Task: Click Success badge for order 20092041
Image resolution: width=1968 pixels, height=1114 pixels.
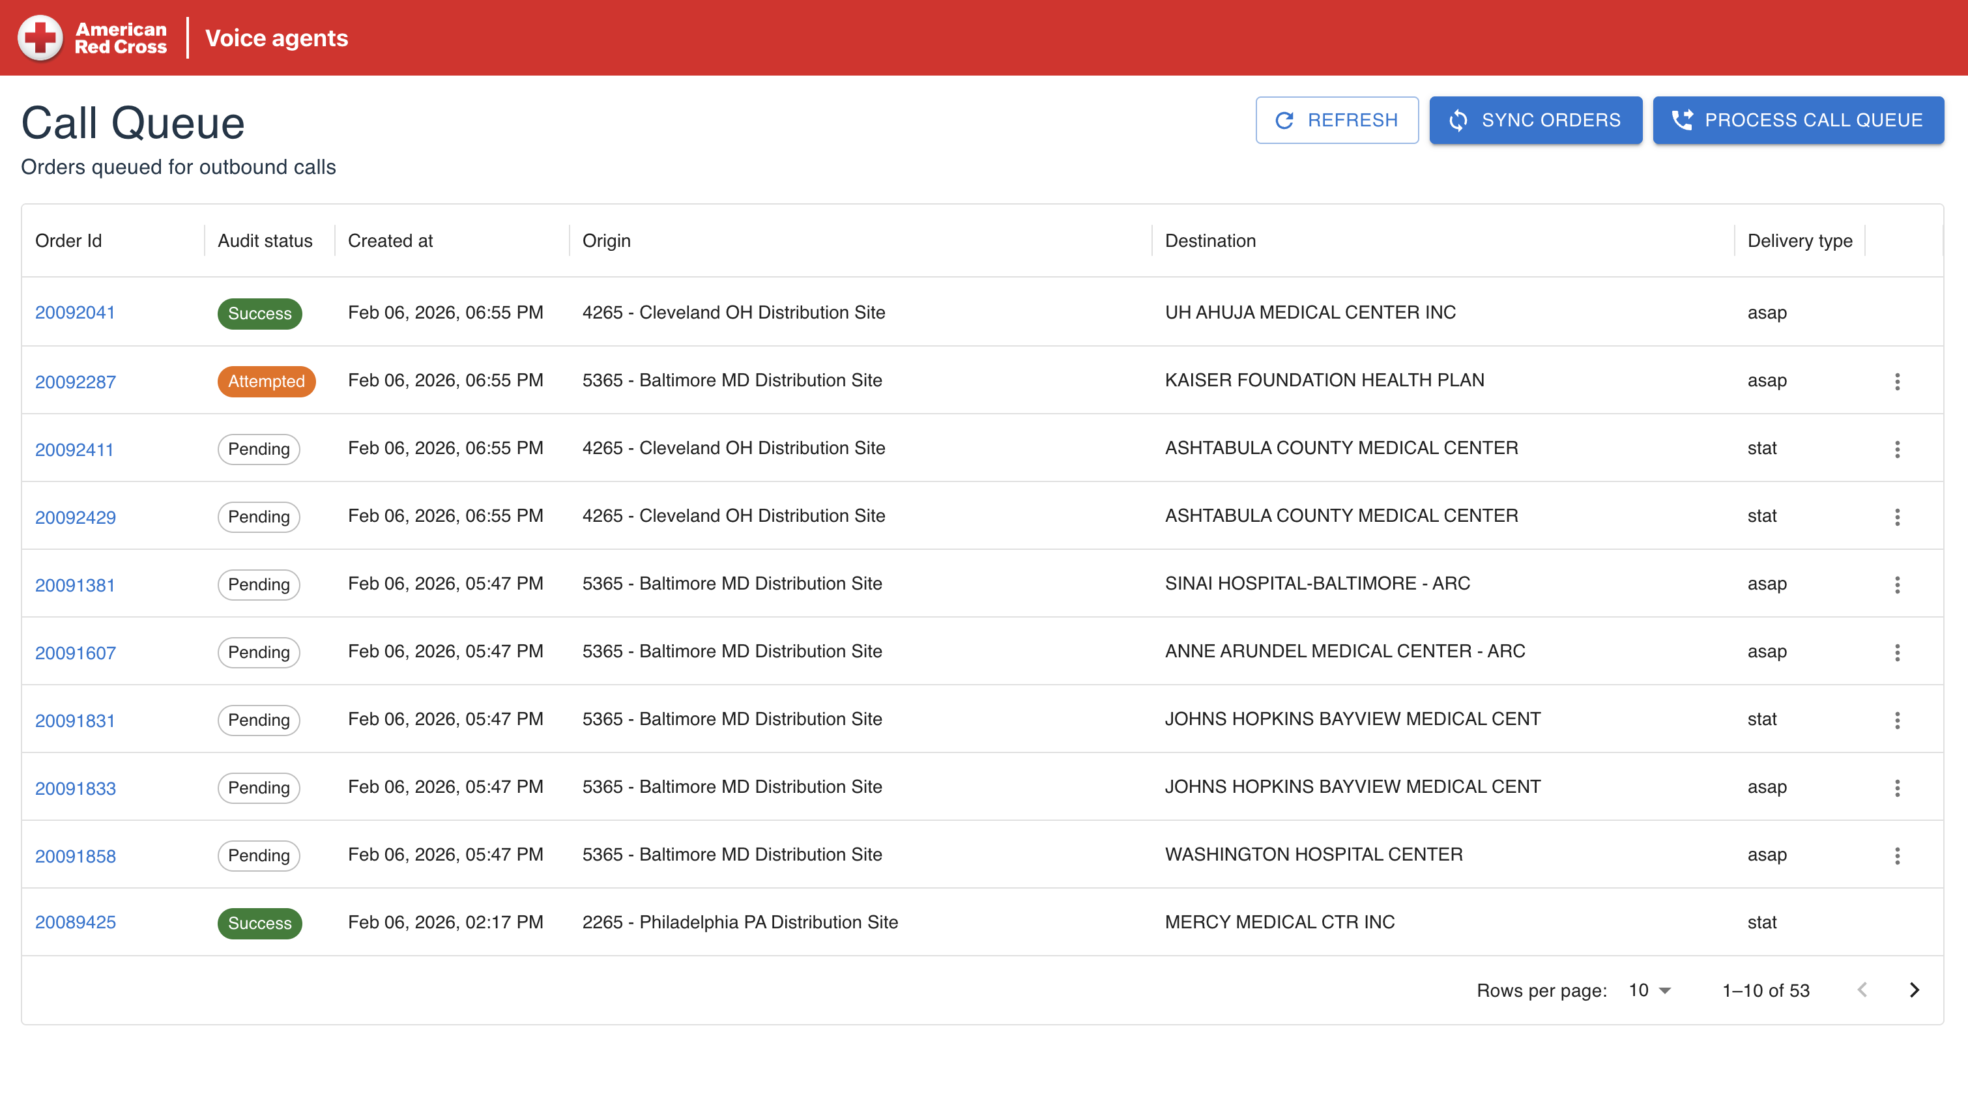Action: point(259,313)
